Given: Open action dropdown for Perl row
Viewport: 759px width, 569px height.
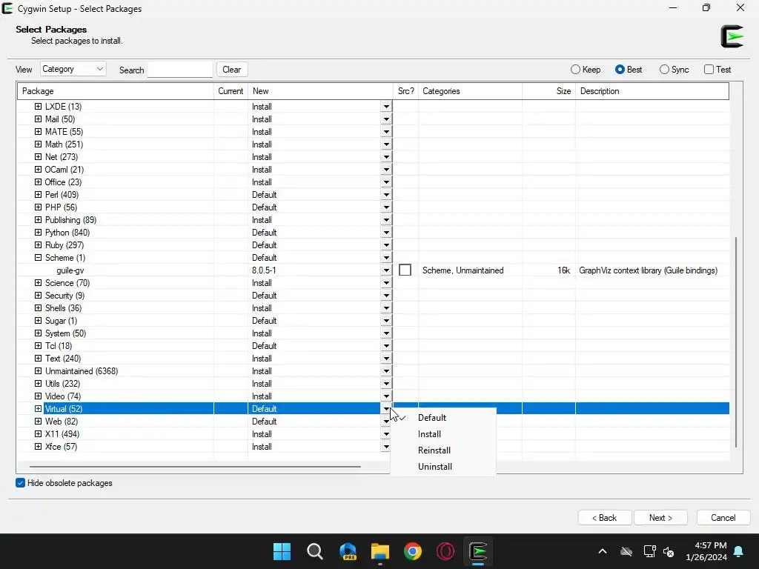Looking at the screenshot, I should pos(386,195).
